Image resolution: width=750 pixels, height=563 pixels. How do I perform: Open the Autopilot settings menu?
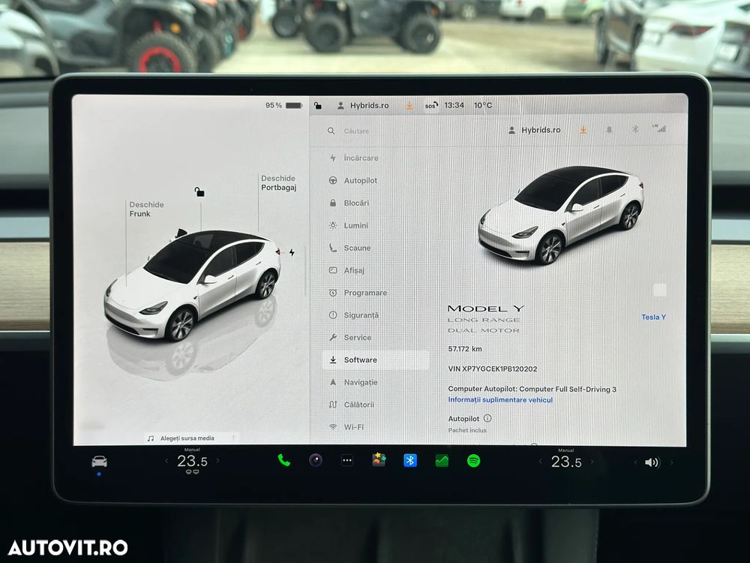click(353, 180)
